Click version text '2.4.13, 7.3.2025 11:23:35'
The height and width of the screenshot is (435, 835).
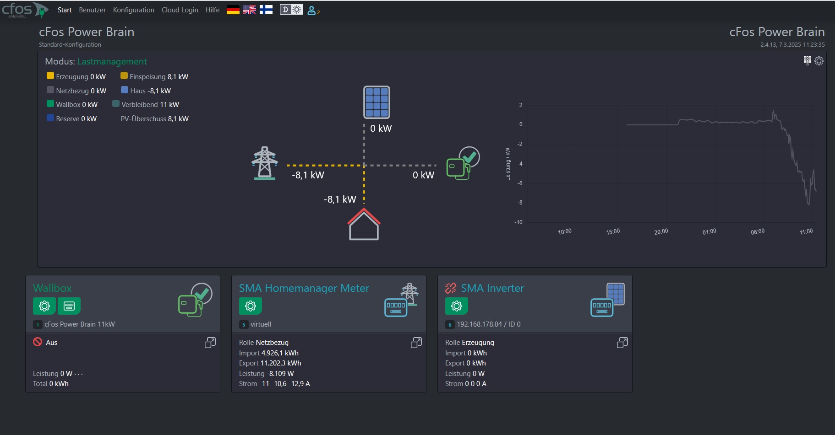click(x=792, y=45)
